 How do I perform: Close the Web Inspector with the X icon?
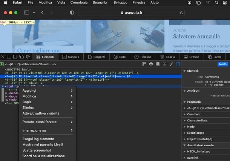(3, 57)
